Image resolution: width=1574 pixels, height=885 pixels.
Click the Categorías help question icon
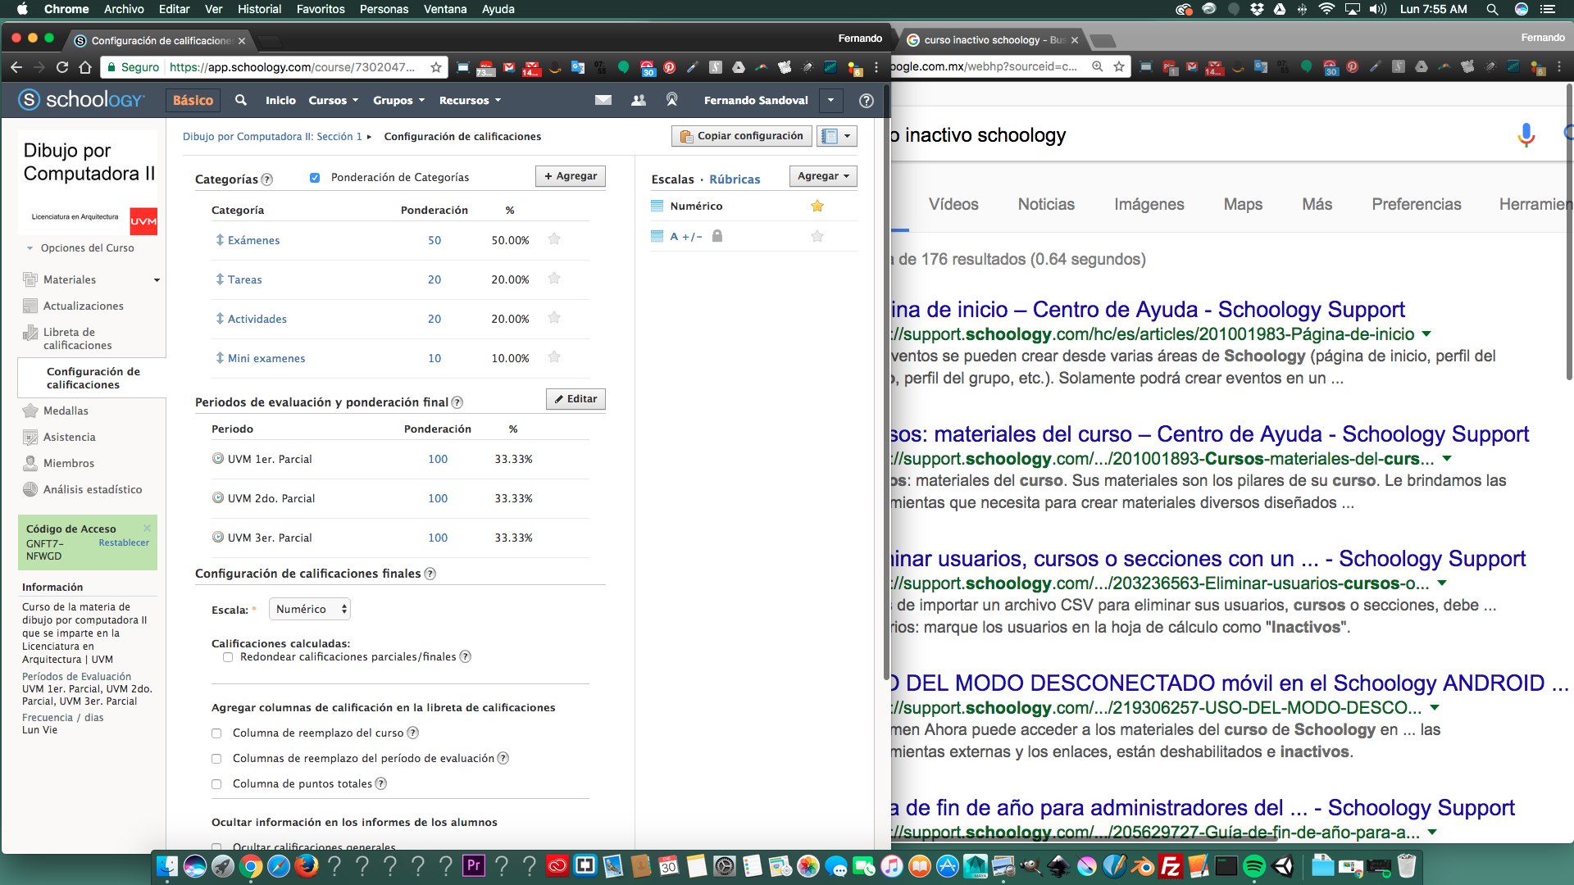click(267, 179)
